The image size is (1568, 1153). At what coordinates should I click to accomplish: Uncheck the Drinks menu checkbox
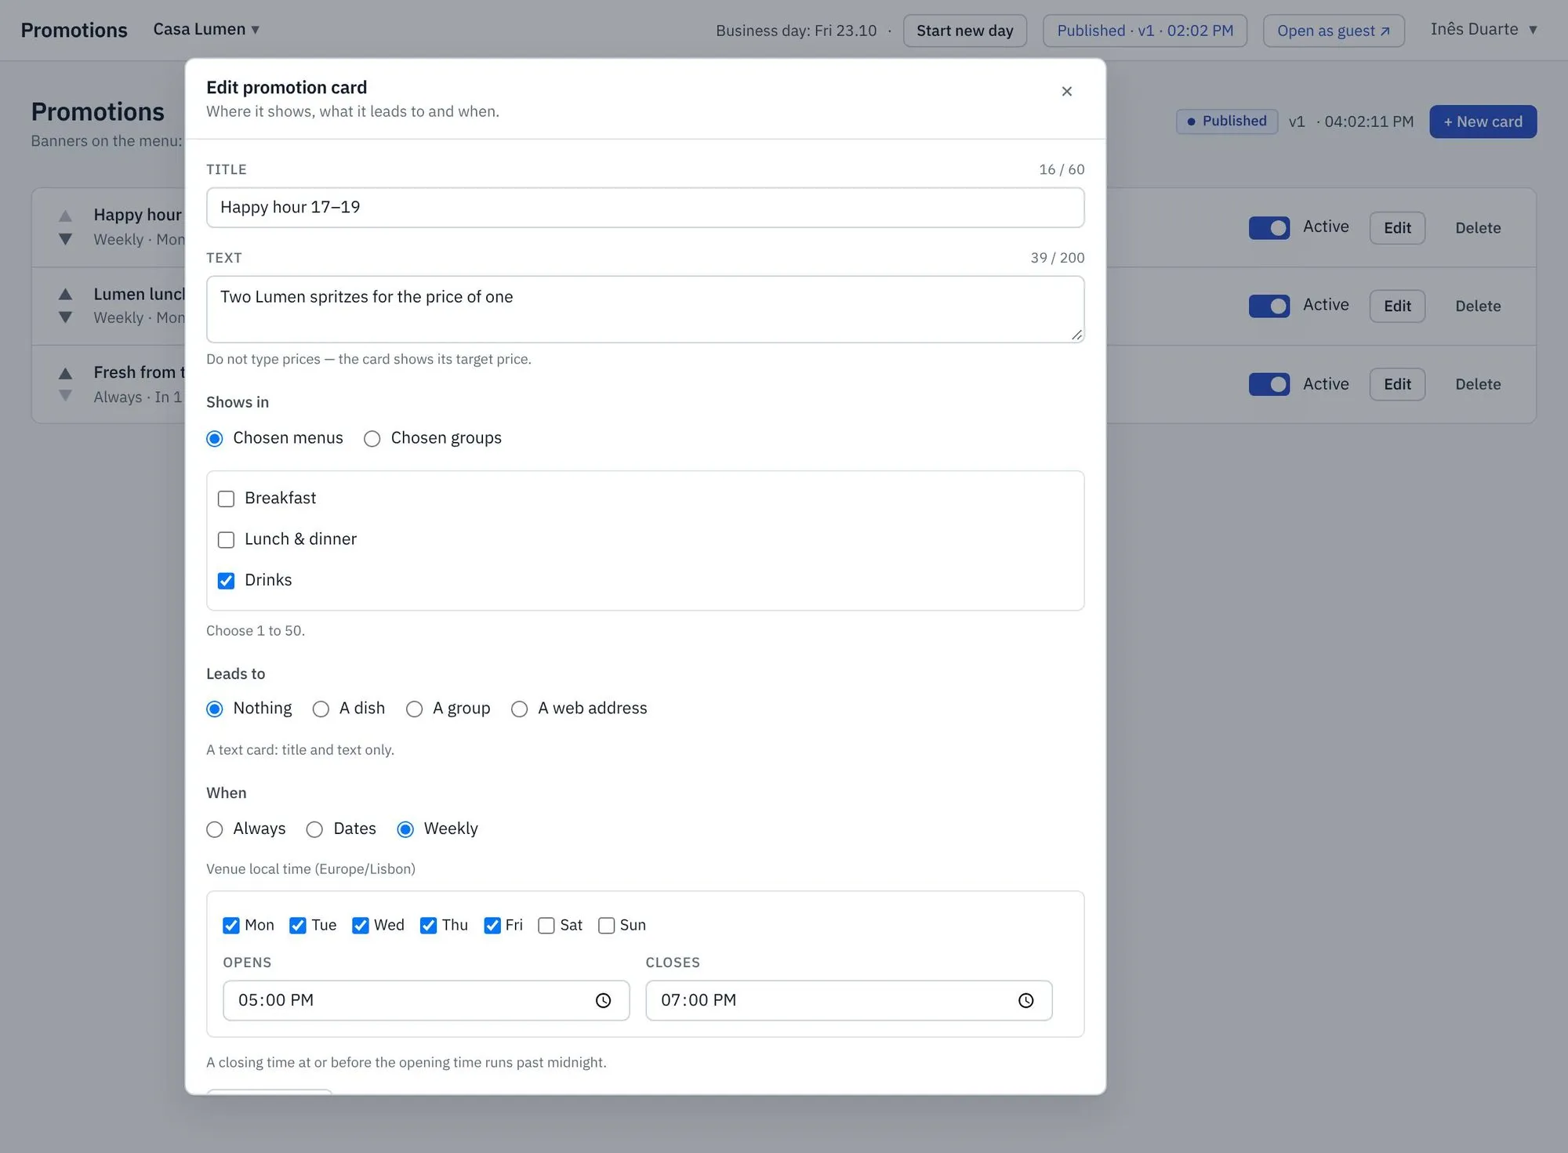pyautogui.click(x=226, y=581)
